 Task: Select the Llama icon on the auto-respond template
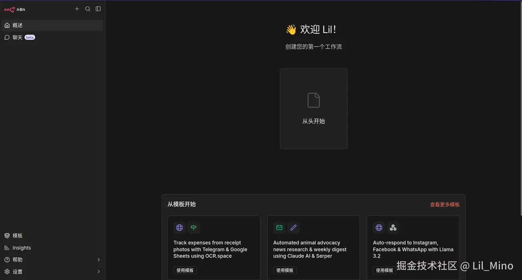pyautogui.click(x=393, y=227)
